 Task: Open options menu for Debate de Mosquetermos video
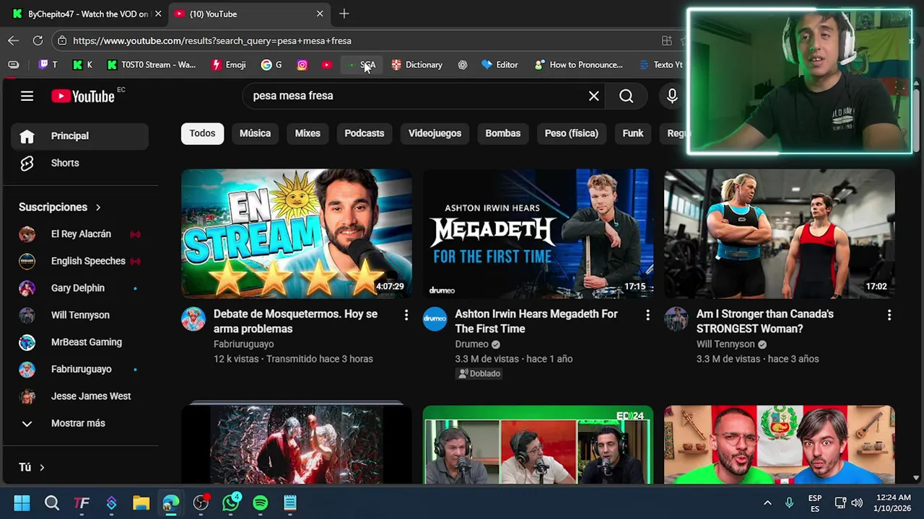pyautogui.click(x=406, y=315)
